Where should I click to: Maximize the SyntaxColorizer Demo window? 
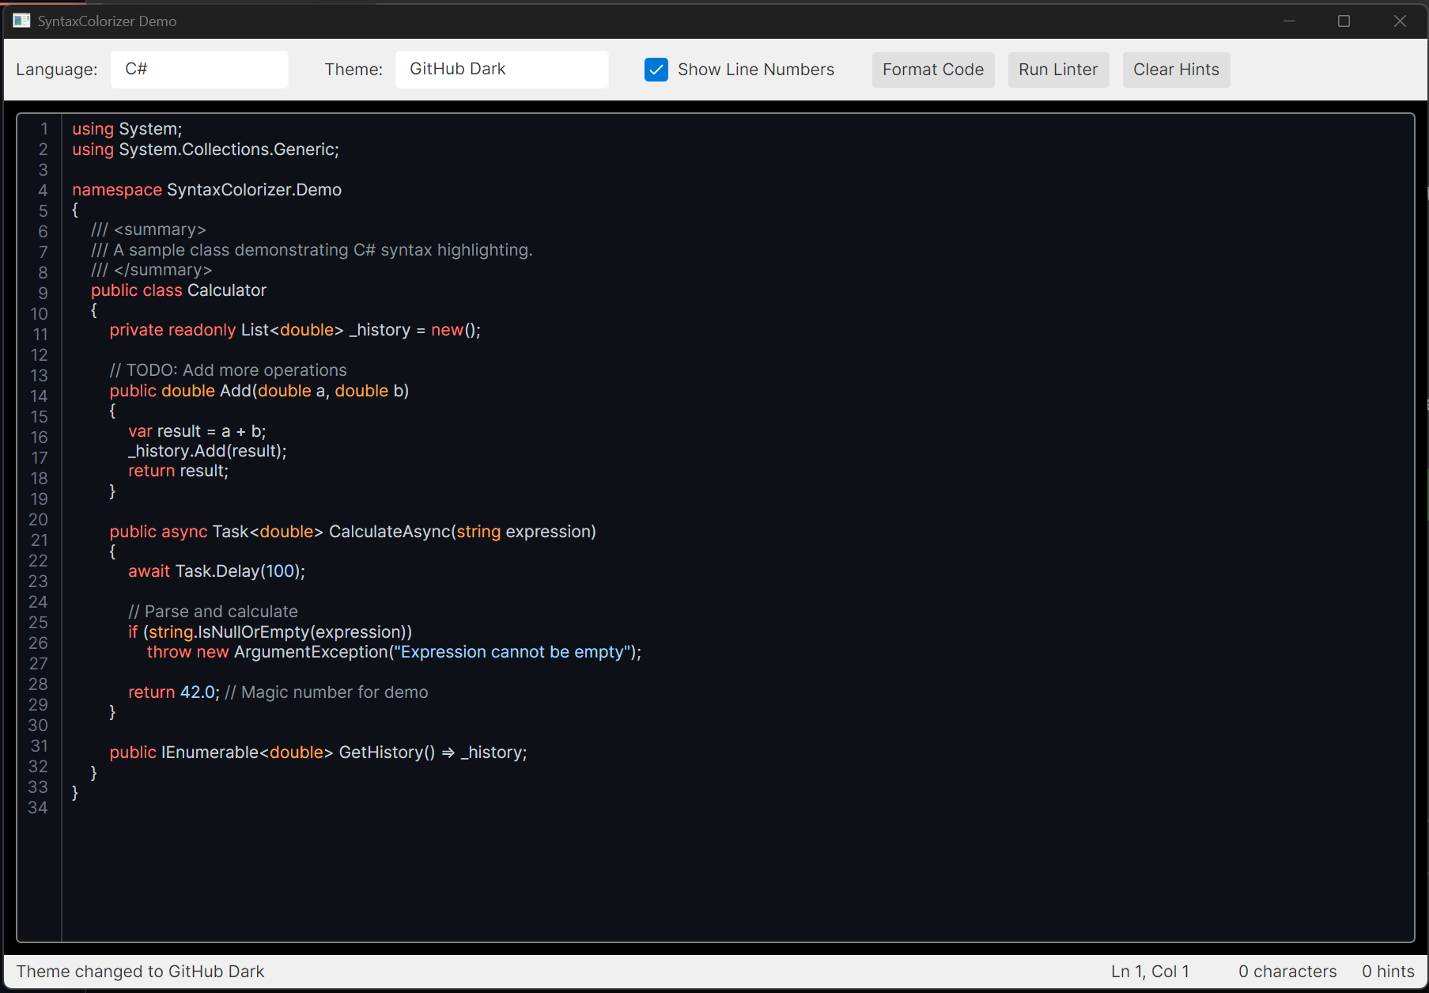(x=1344, y=21)
